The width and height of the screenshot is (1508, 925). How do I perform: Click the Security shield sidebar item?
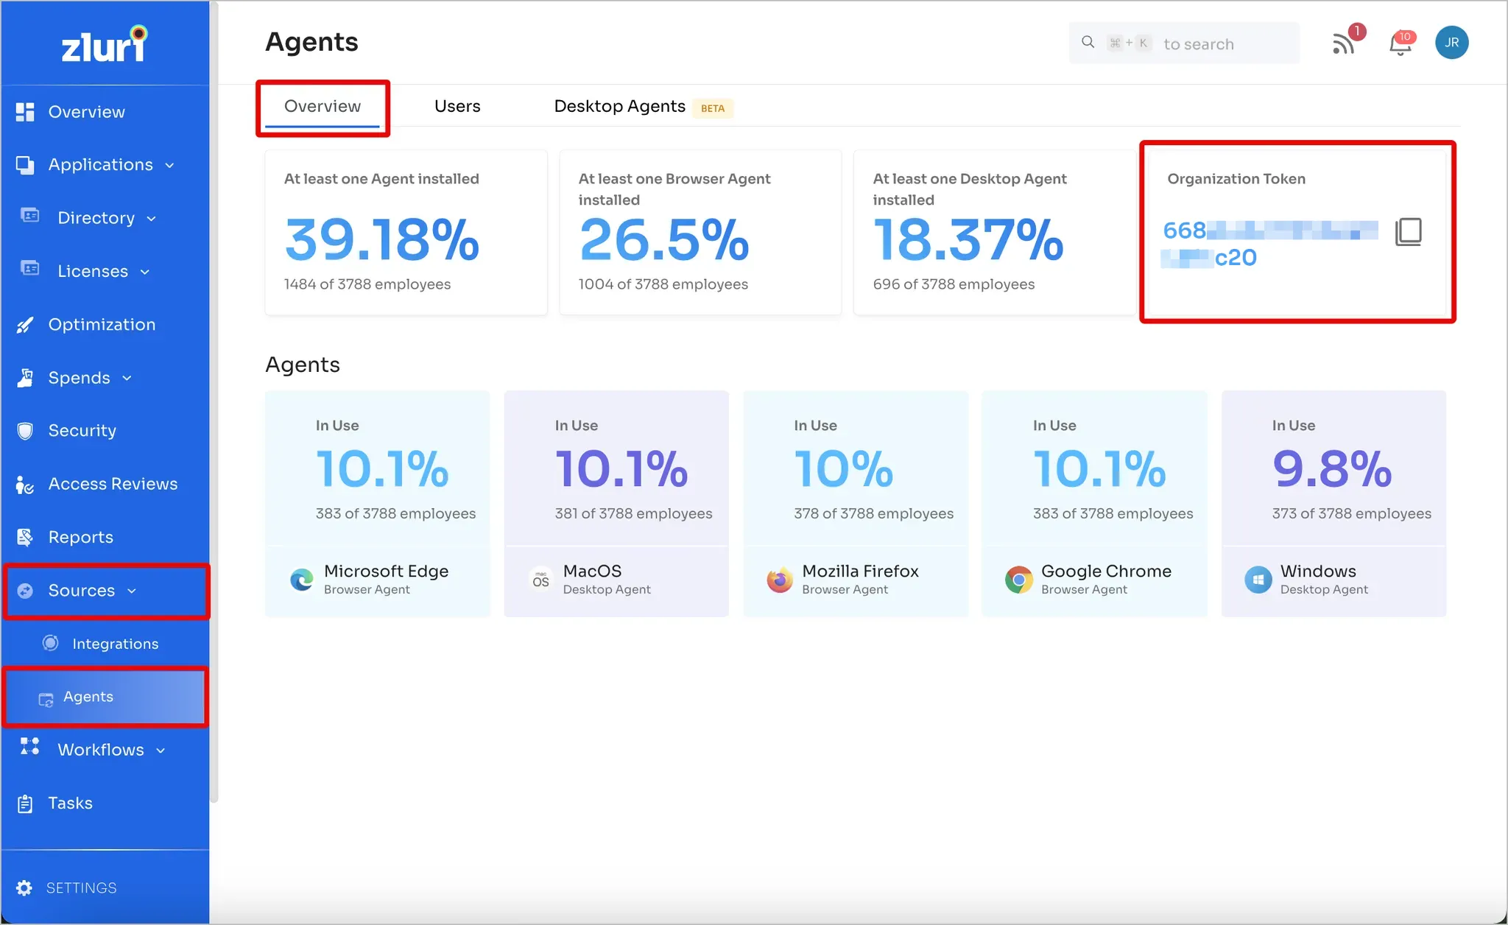[x=82, y=431]
